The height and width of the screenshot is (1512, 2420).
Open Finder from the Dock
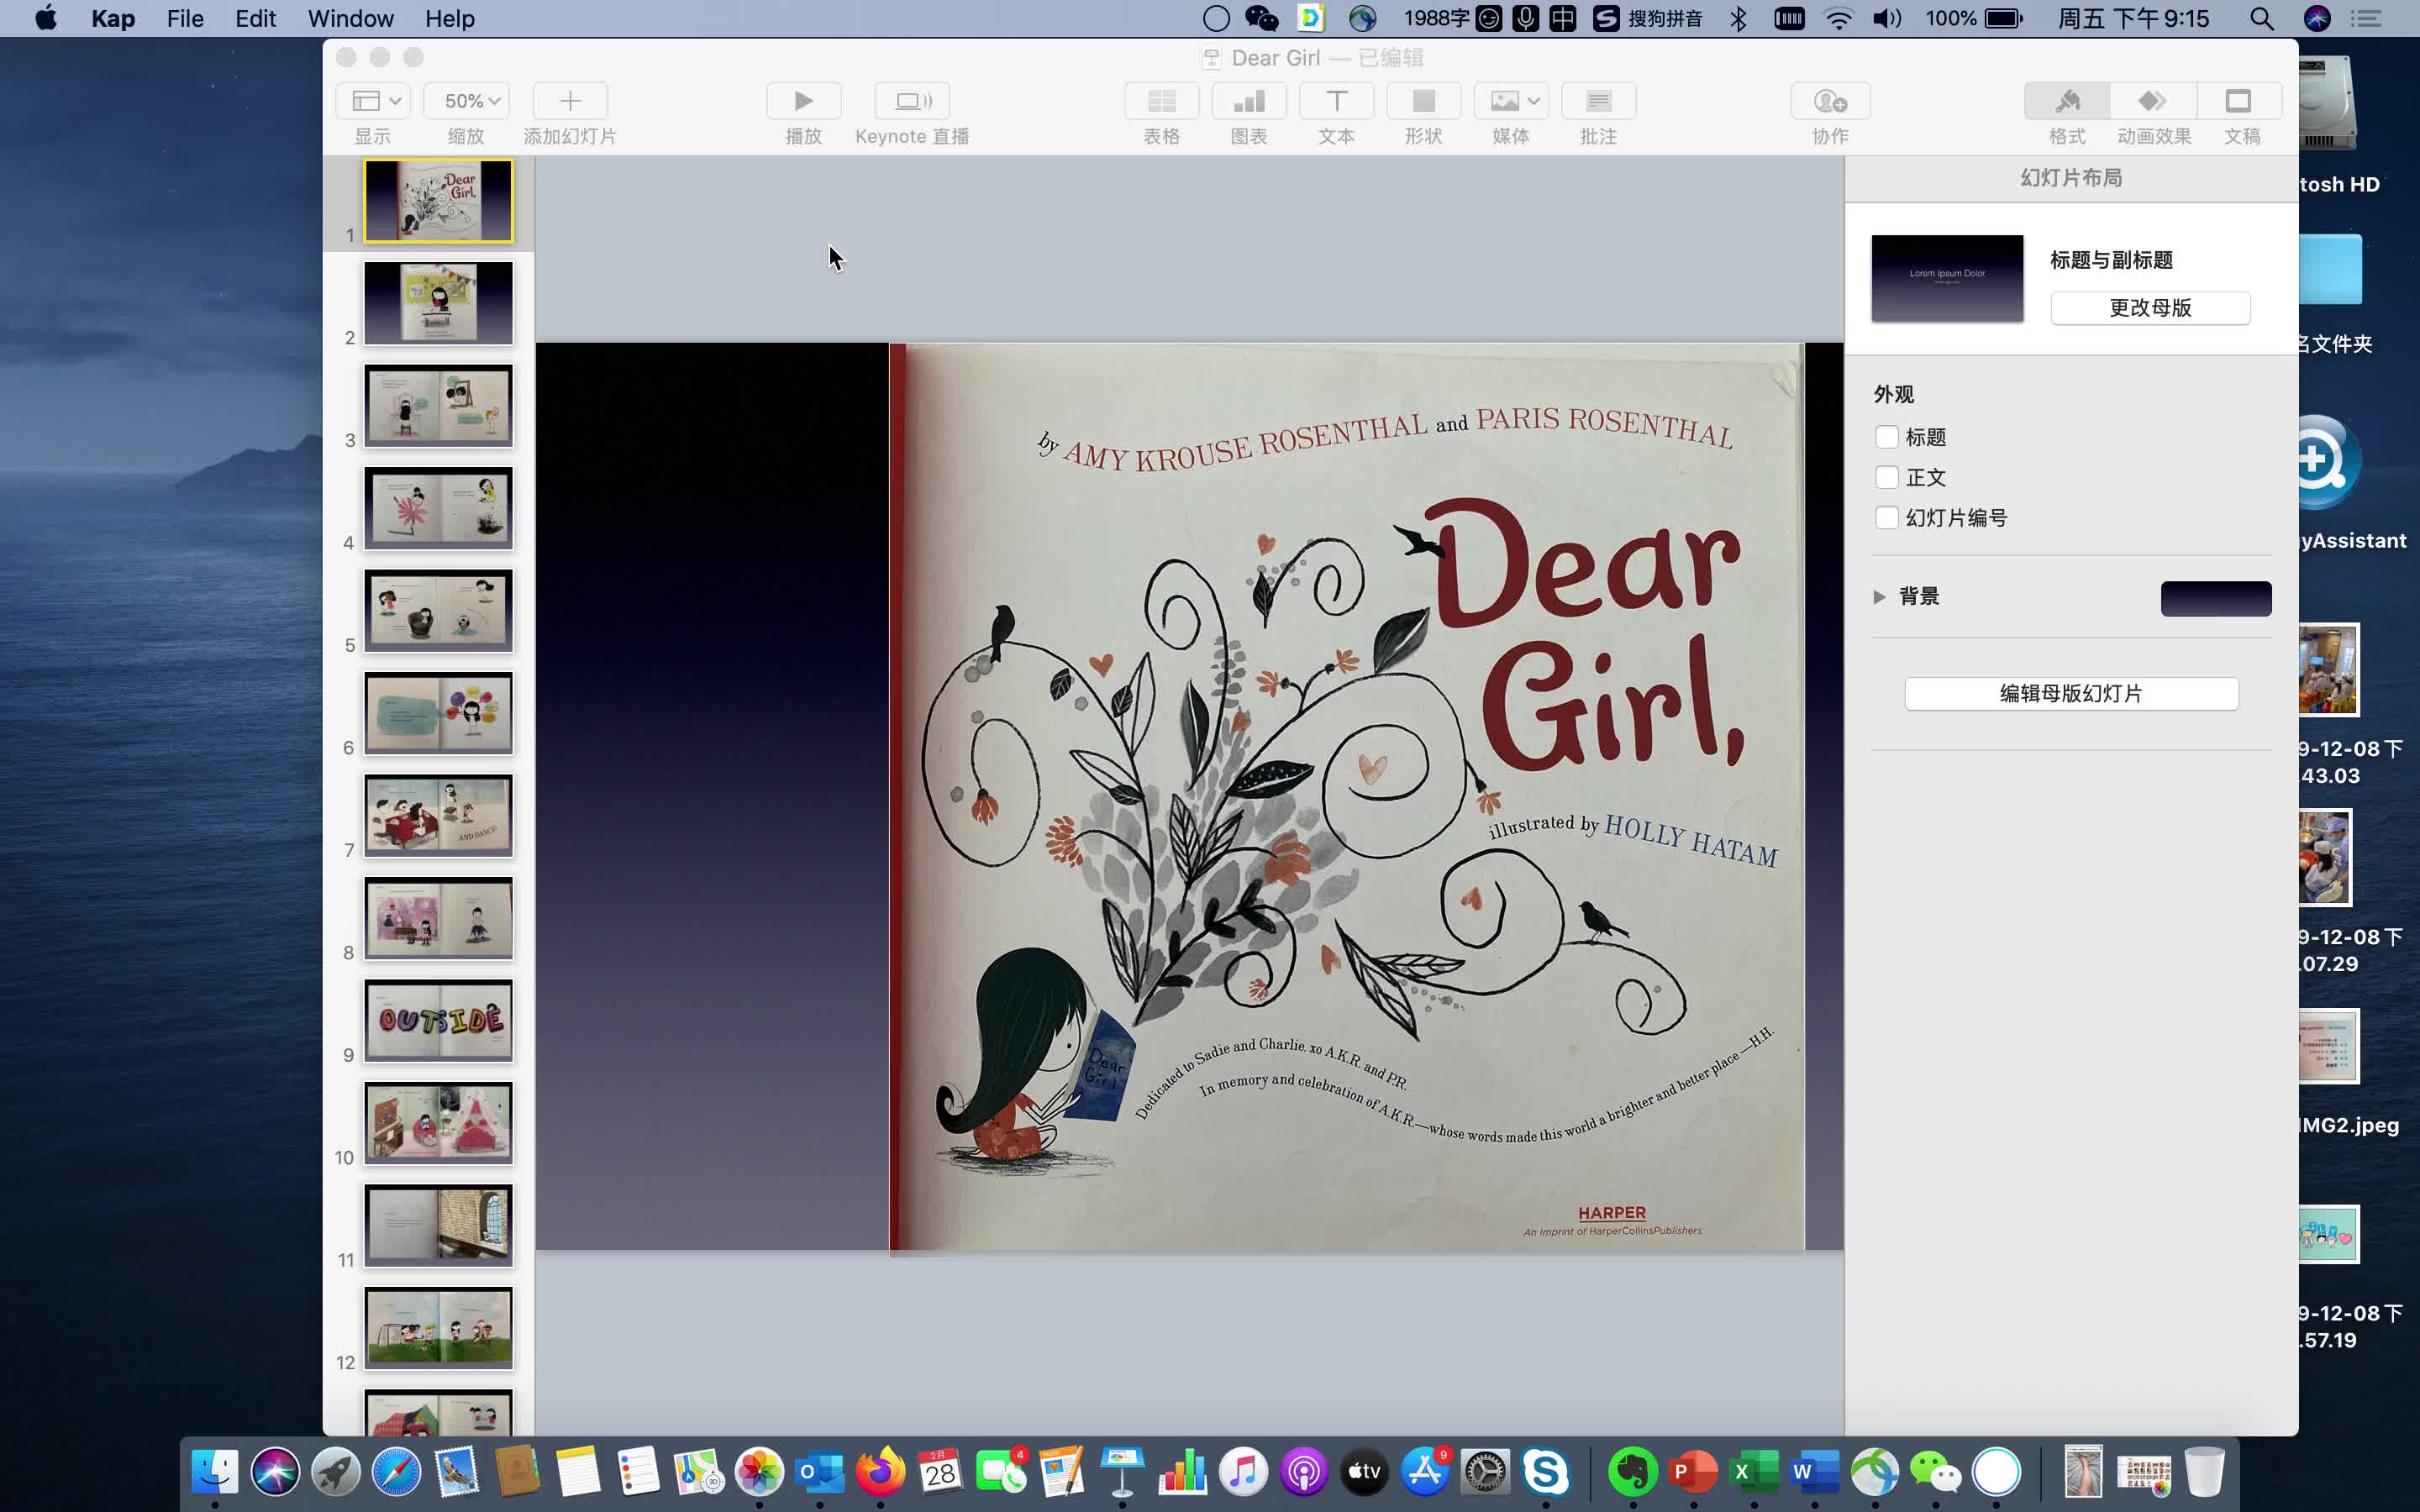click(x=215, y=1471)
